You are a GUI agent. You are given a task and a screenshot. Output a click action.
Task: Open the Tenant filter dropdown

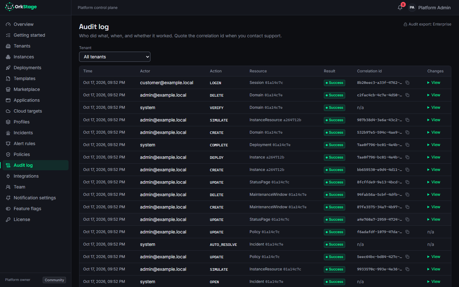(115, 57)
